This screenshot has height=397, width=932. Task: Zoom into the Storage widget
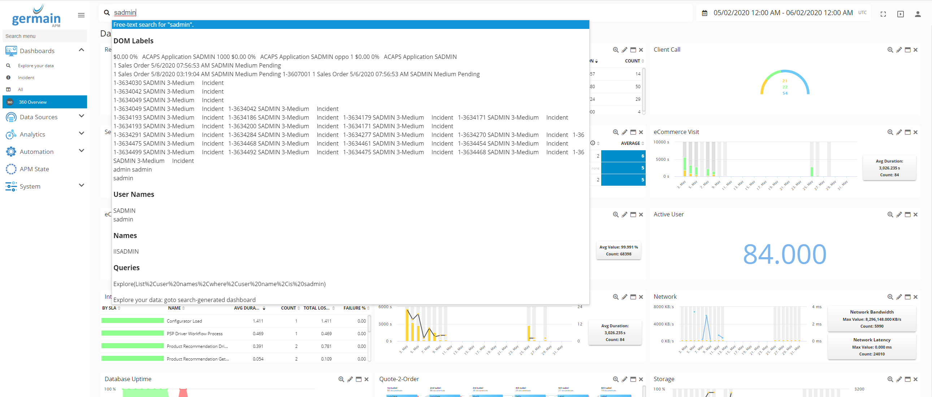[890, 379]
